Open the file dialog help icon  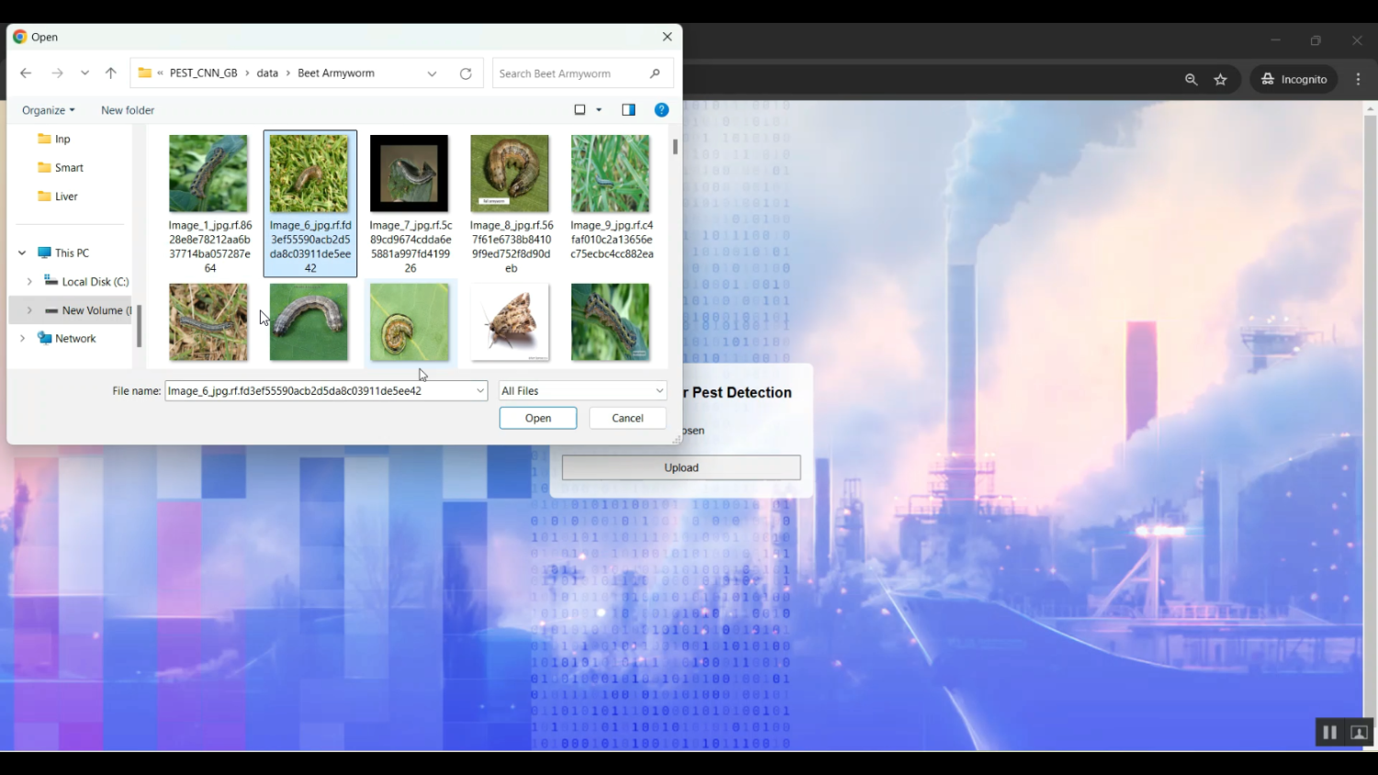point(661,110)
